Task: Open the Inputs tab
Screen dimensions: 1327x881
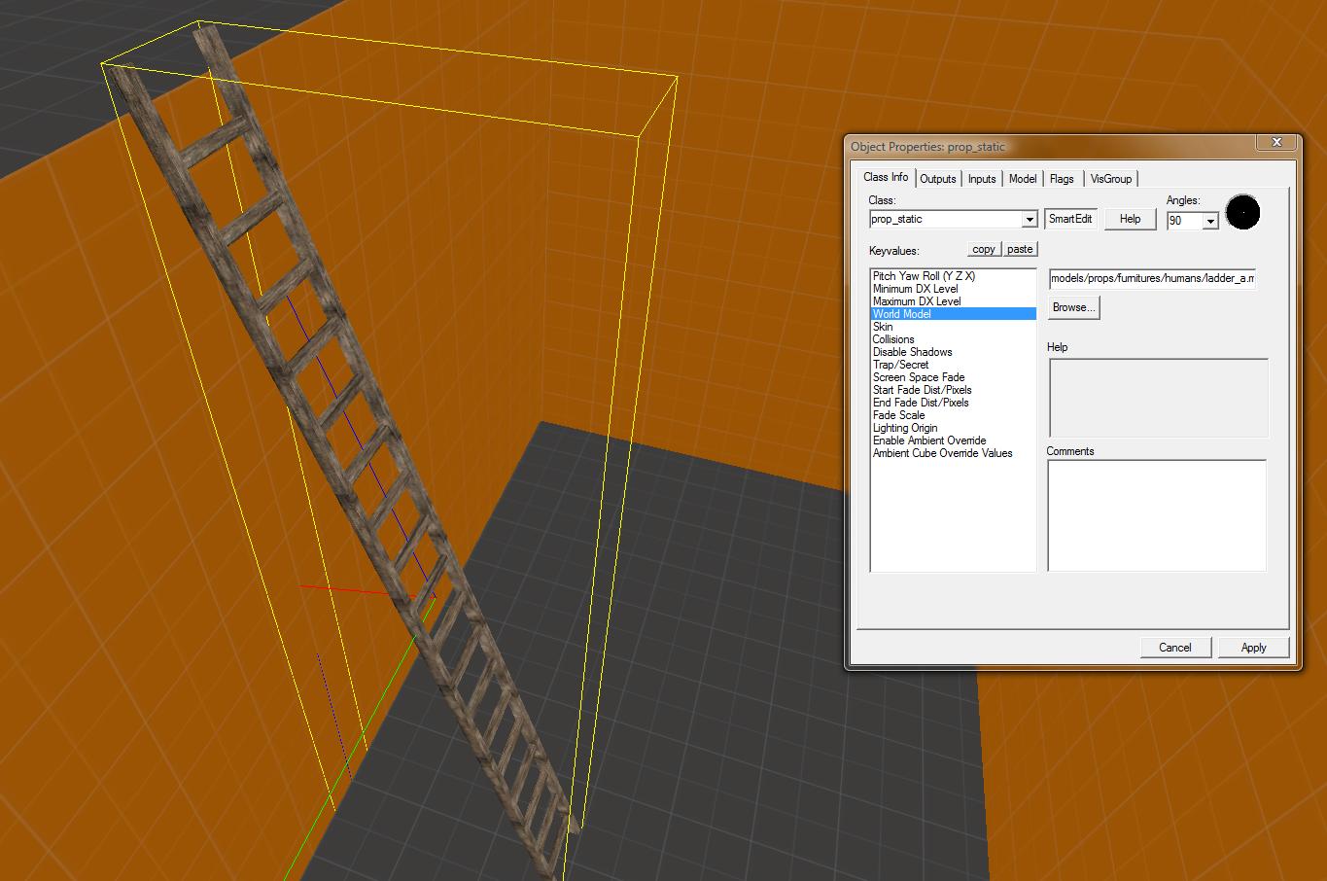Action: coord(982,179)
